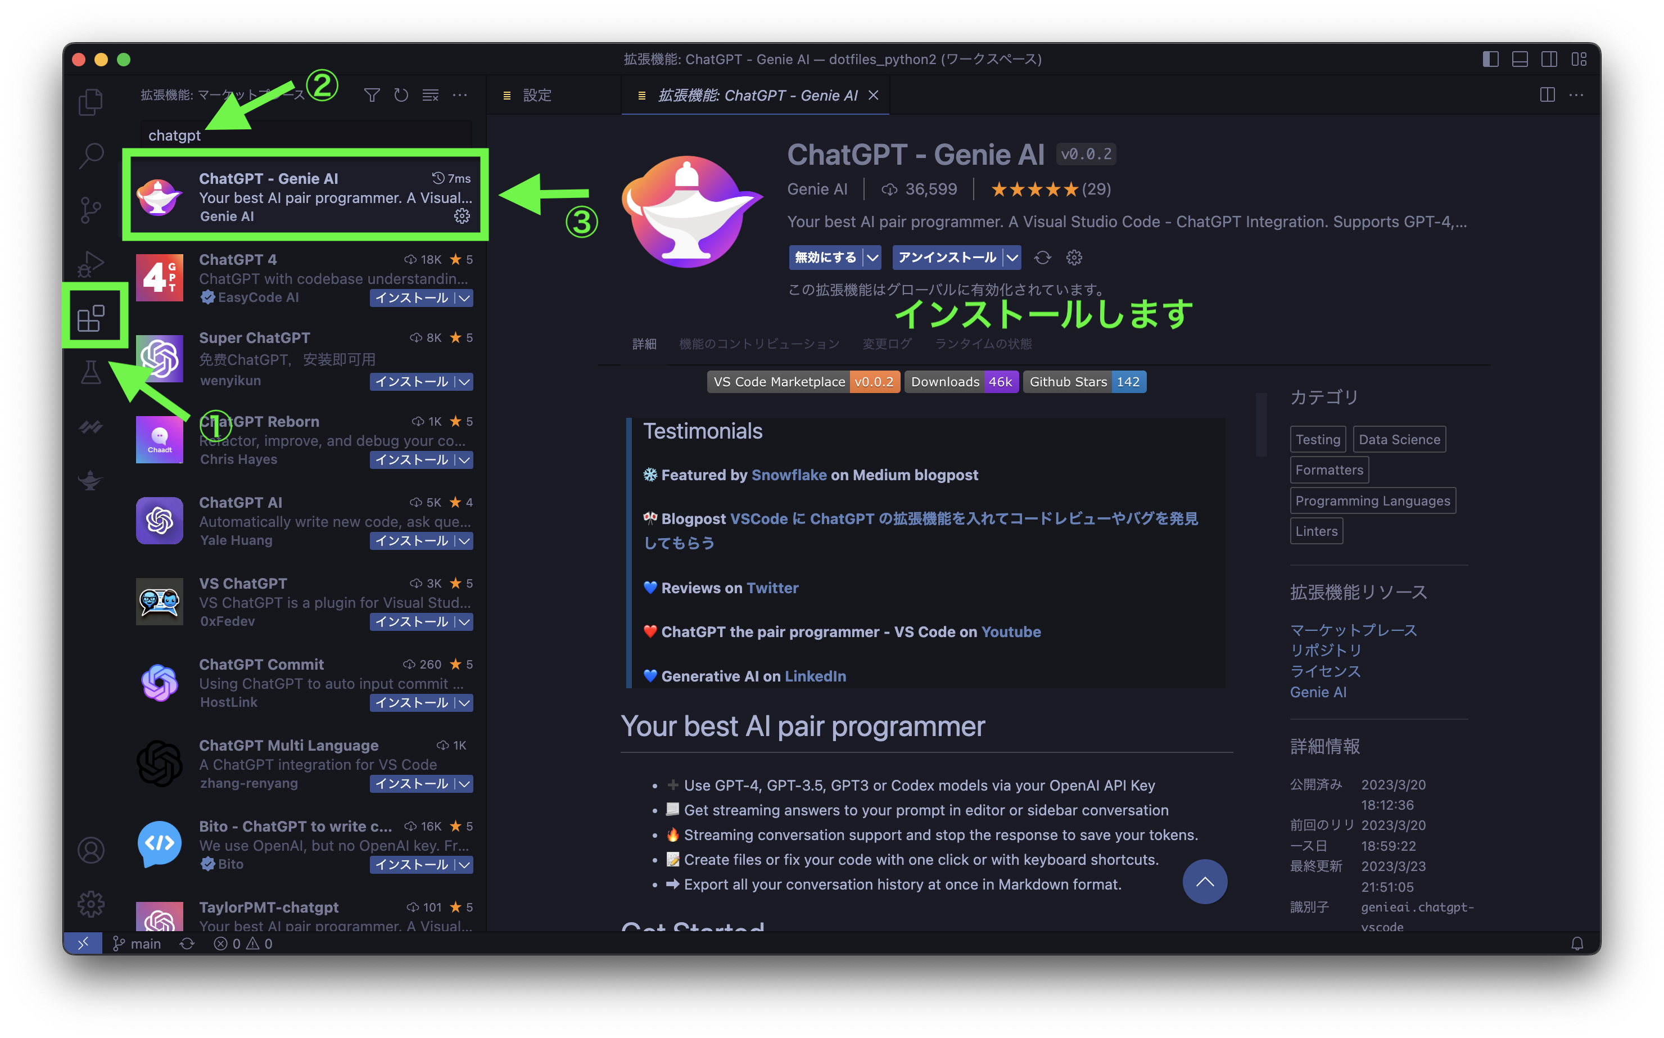Click the Extensions marketplace icon sidebar
Screen dimensions: 1664x1038
tap(92, 317)
